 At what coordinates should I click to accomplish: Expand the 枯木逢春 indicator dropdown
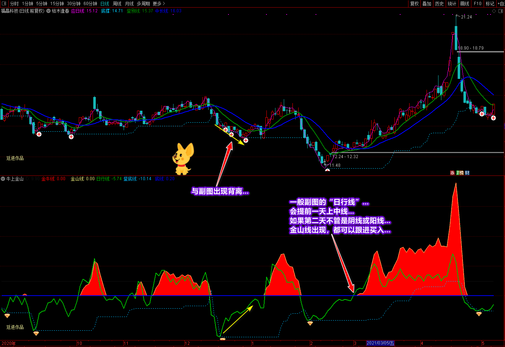click(48, 11)
